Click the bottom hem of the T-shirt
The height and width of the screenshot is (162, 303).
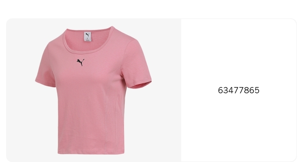(91, 152)
